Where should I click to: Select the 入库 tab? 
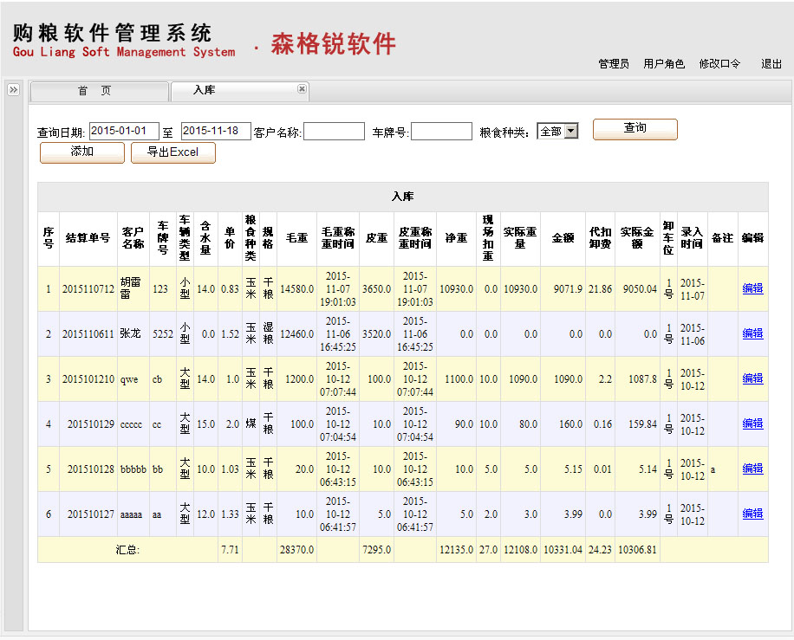click(x=205, y=91)
